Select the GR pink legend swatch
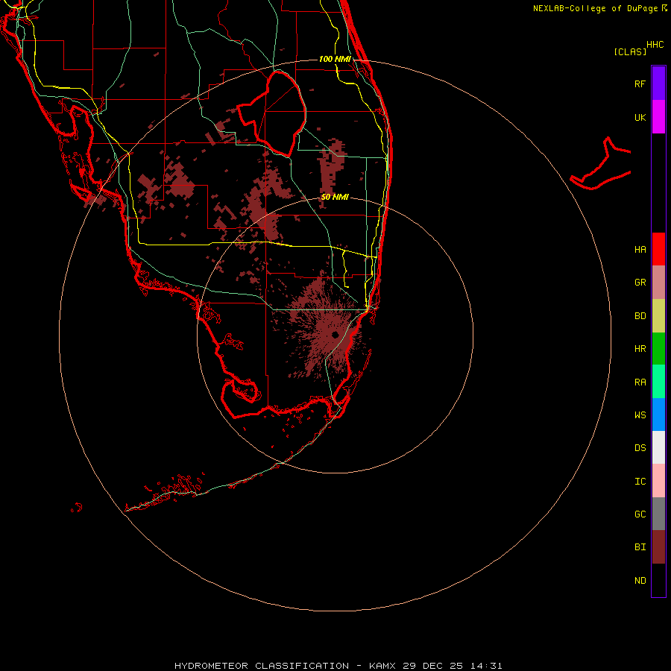 point(658,283)
